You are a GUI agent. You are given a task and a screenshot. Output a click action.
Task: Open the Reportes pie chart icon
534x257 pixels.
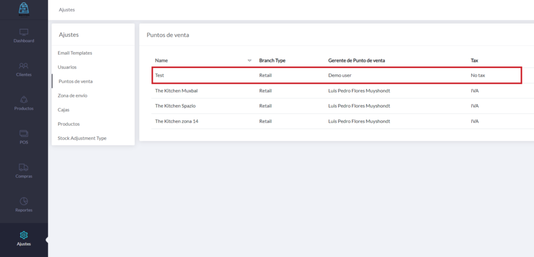click(x=23, y=201)
